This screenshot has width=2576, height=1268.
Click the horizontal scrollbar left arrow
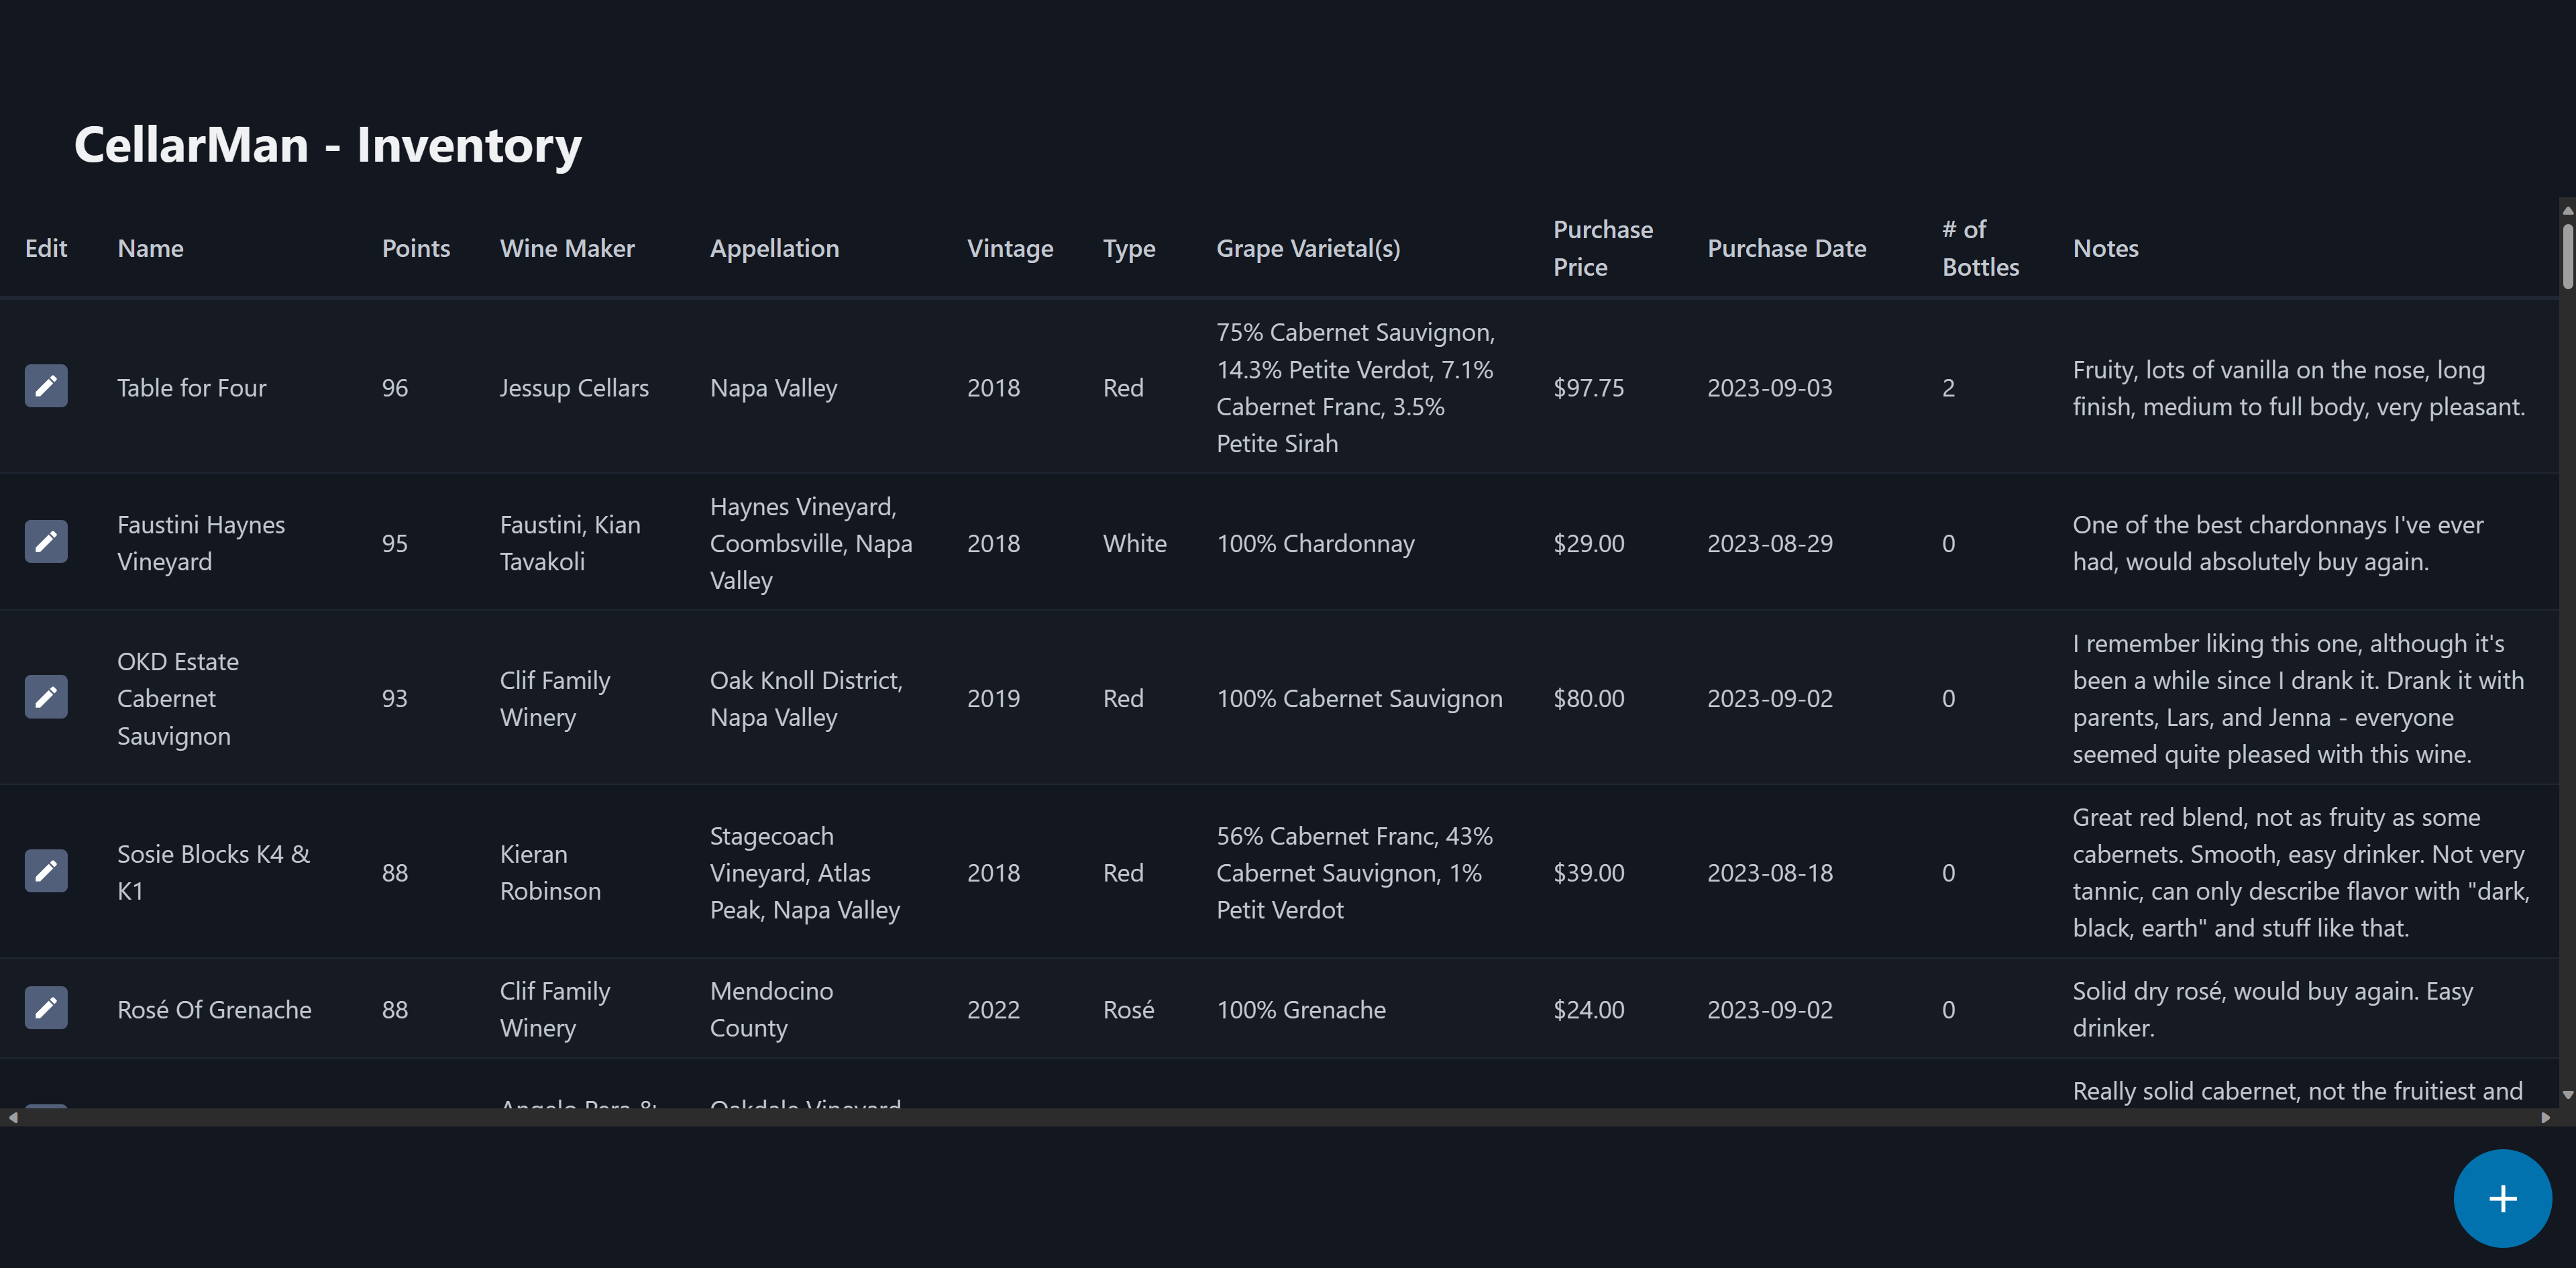pos(12,1118)
